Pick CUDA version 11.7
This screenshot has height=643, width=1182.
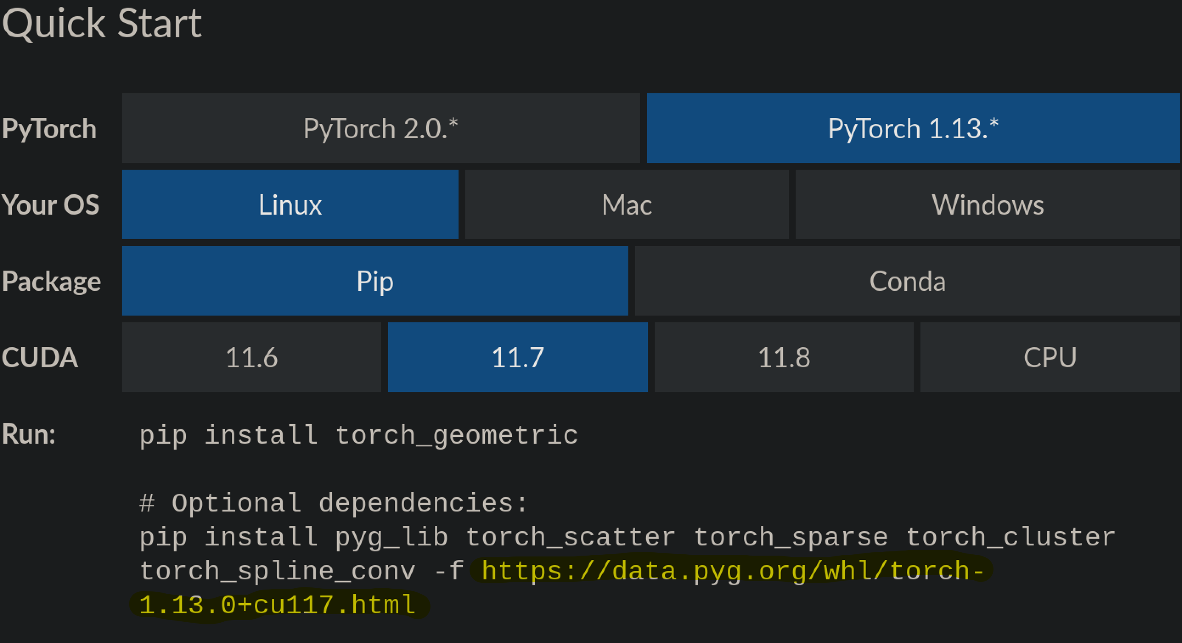tap(518, 357)
